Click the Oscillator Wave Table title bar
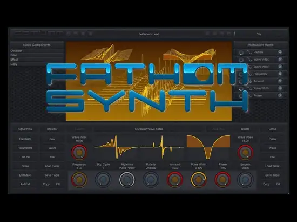Image resolution: width=297 pixels, height=222 pixels. (x=148, y=129)
